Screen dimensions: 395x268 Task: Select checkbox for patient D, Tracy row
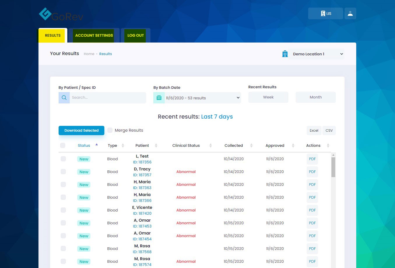tap(63, 172)
